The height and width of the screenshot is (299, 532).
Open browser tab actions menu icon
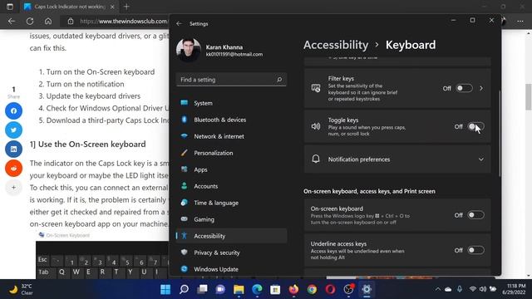click(x=10, y=7)
